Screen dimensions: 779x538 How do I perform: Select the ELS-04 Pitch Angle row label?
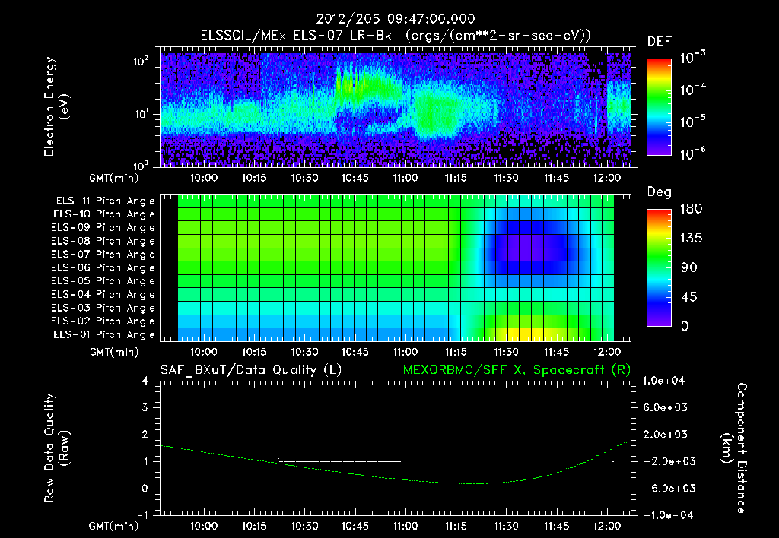pos(103,294)
